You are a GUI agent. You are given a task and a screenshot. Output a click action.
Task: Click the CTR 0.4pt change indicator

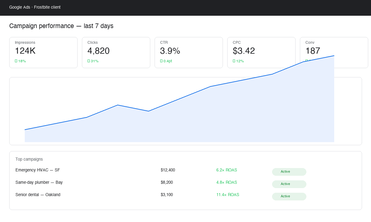coord(166,61)
